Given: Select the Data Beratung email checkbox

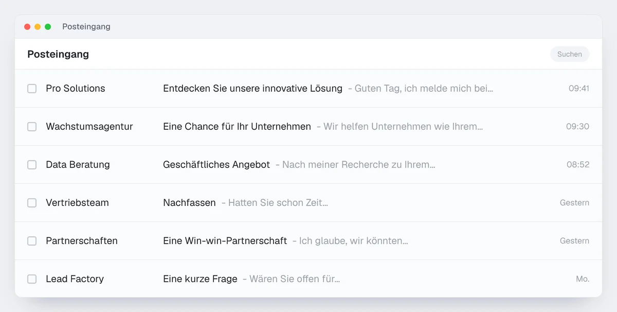Looking at the screenshot, I should click(x=32, y=165).
